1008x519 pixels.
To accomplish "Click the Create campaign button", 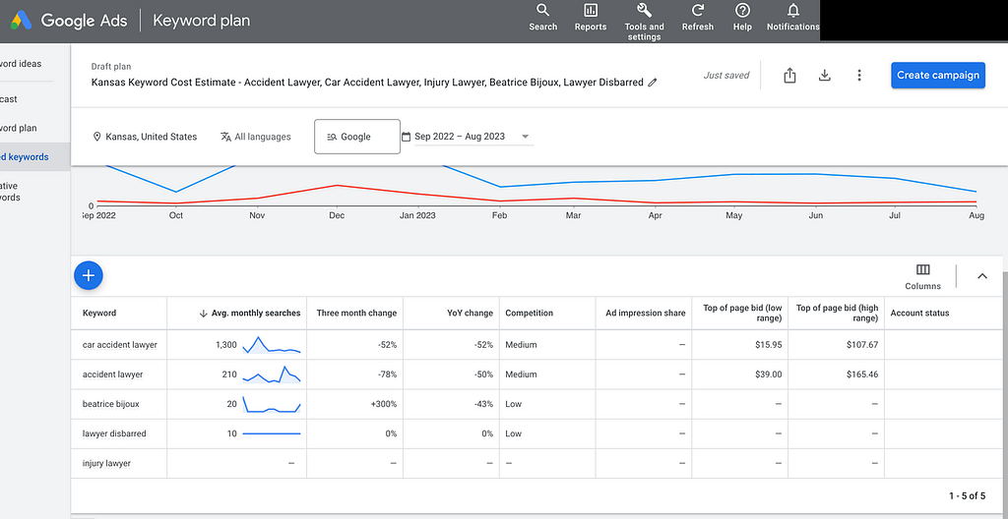I will [938, 75].
